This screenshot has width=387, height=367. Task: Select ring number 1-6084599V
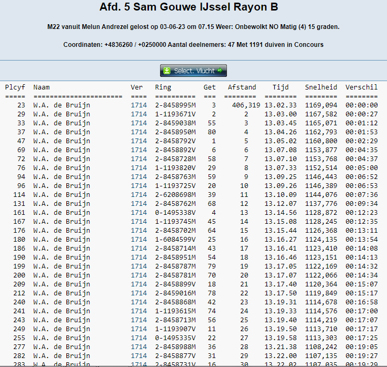click(175, 240)
